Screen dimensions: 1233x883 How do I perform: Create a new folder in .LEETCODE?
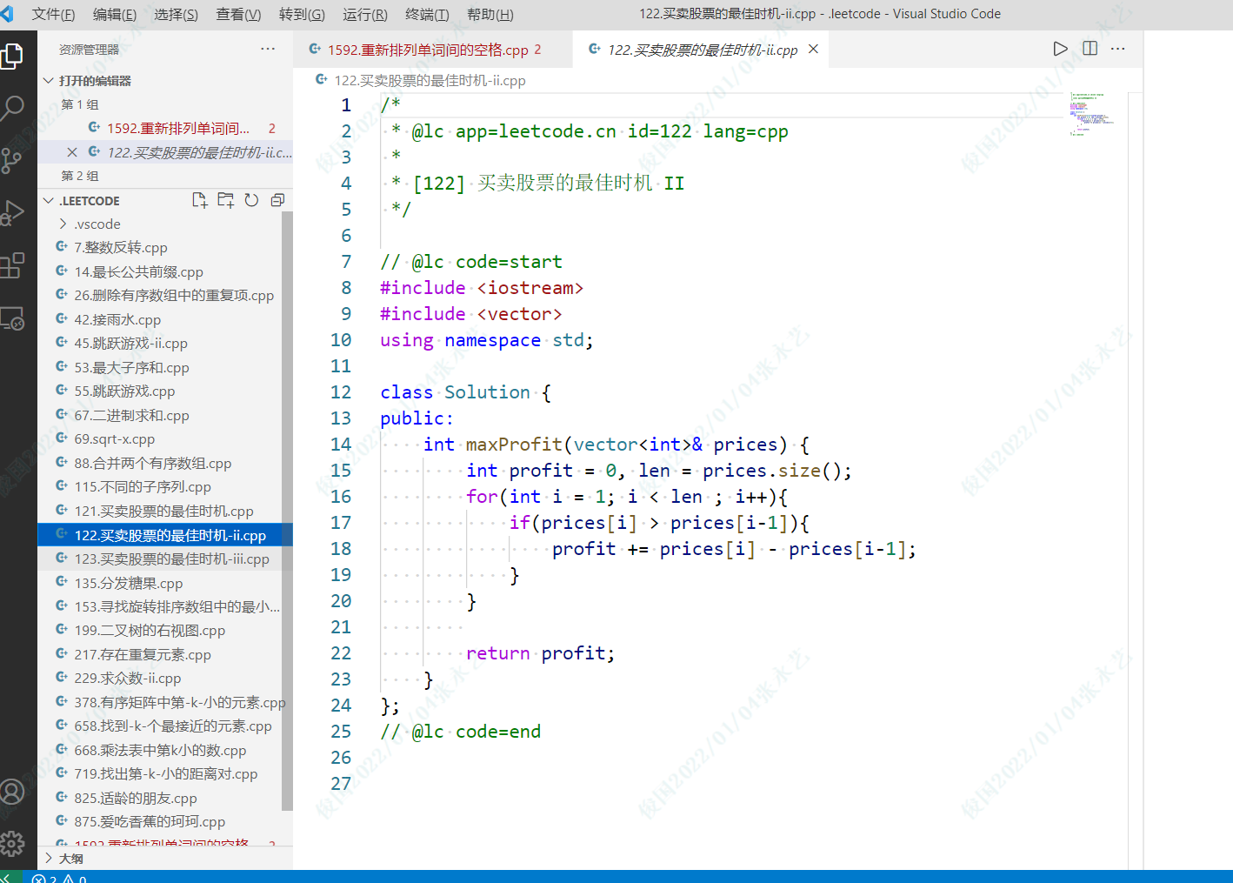(225, 200)
